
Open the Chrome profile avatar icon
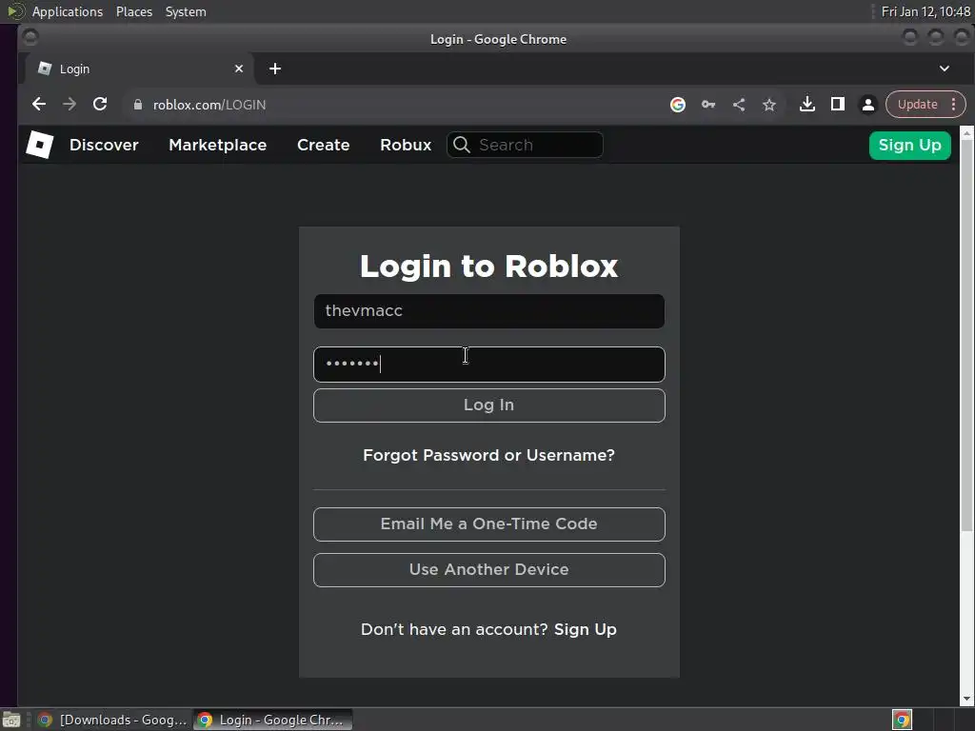pos(868,105)
